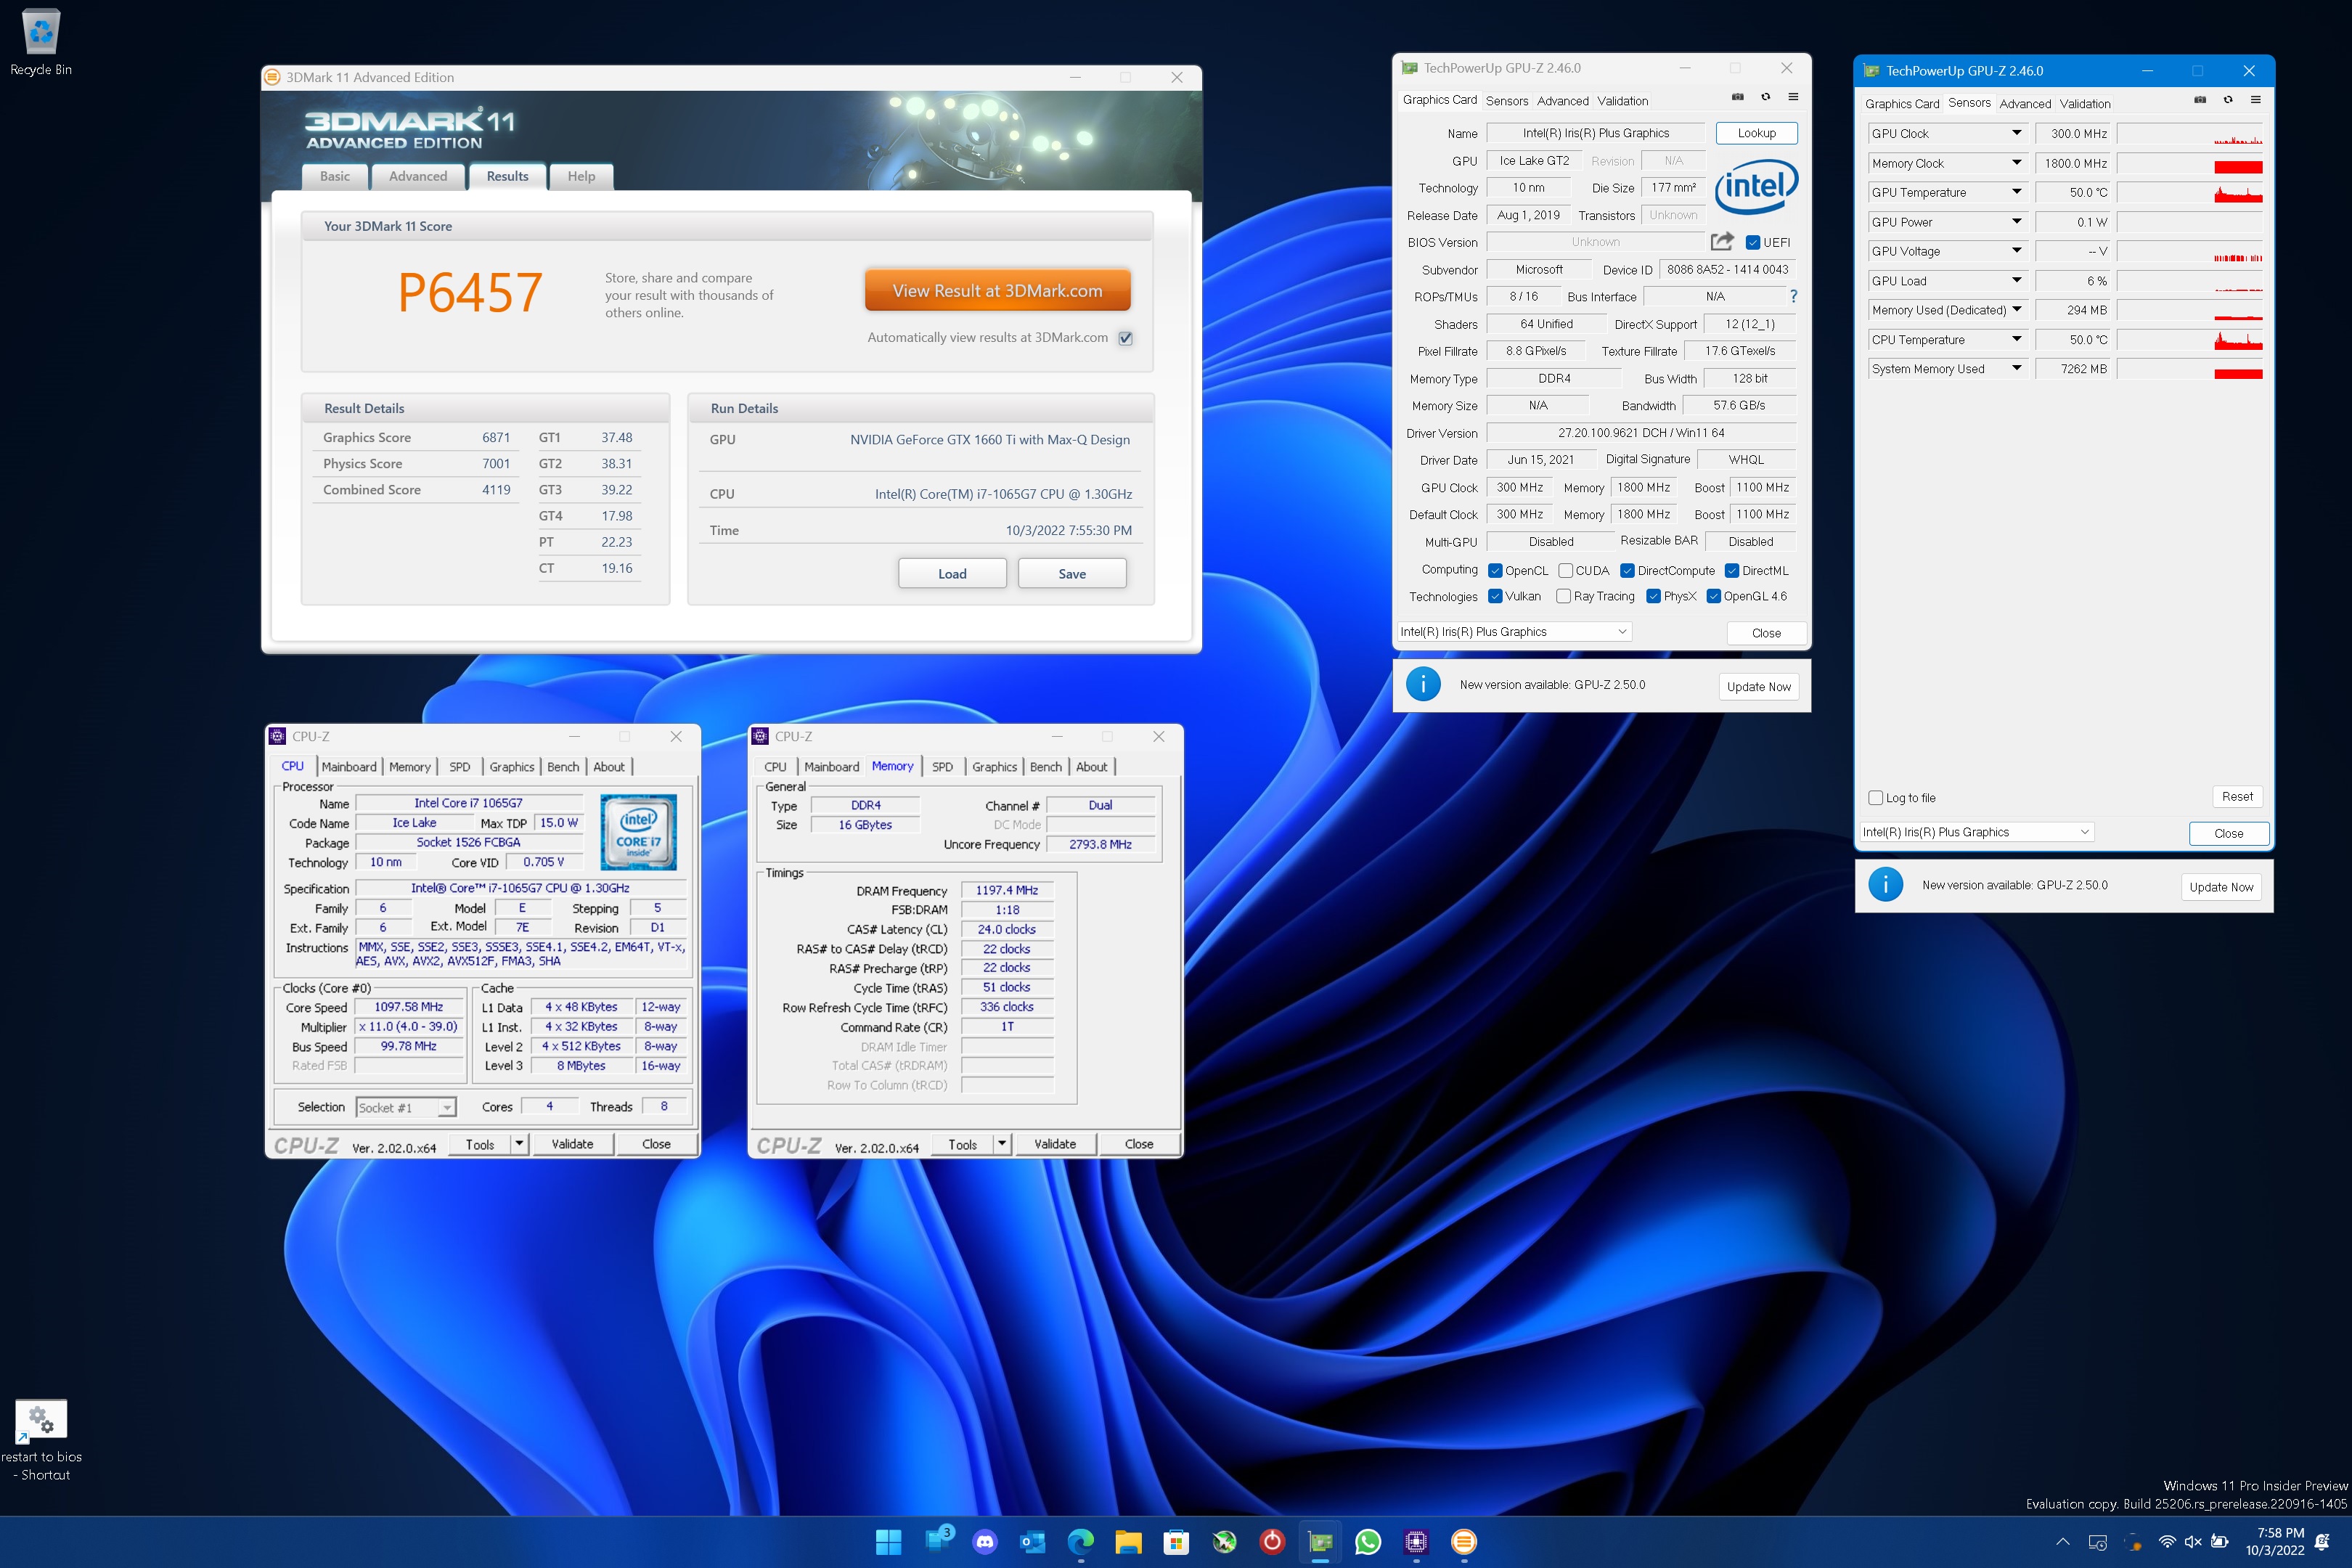Click the muted volume icon in system tray
This screenshot has width=2352, height=1568.
[x=2194, y=1542]
